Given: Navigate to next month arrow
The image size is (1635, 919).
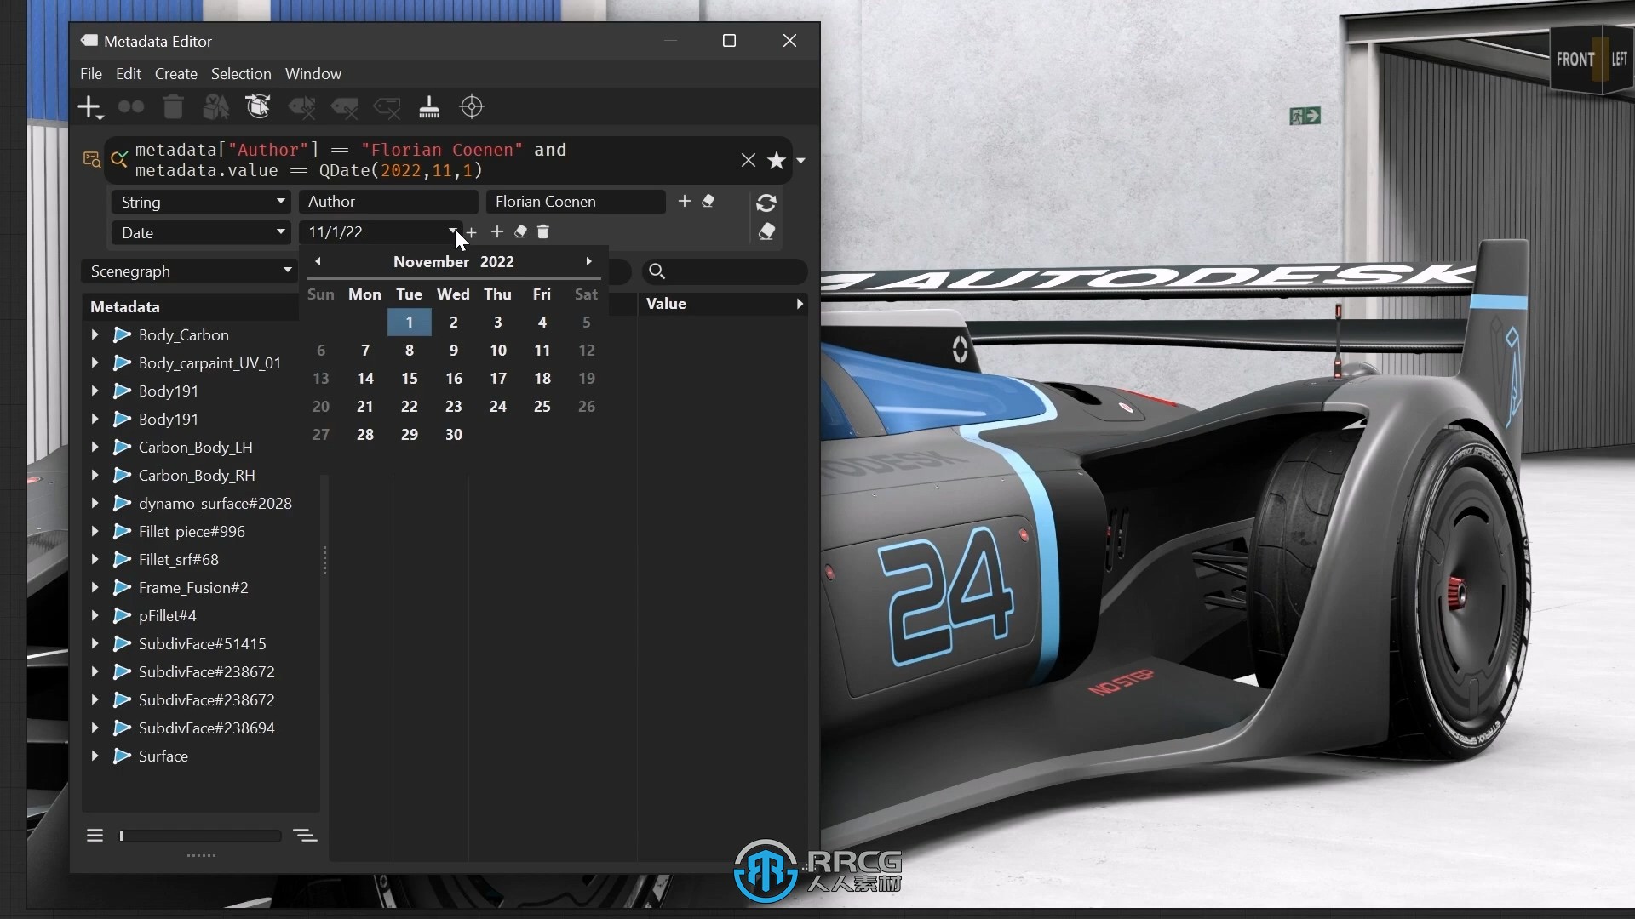Looking at the screenshot, I should [x=588, y=261].
